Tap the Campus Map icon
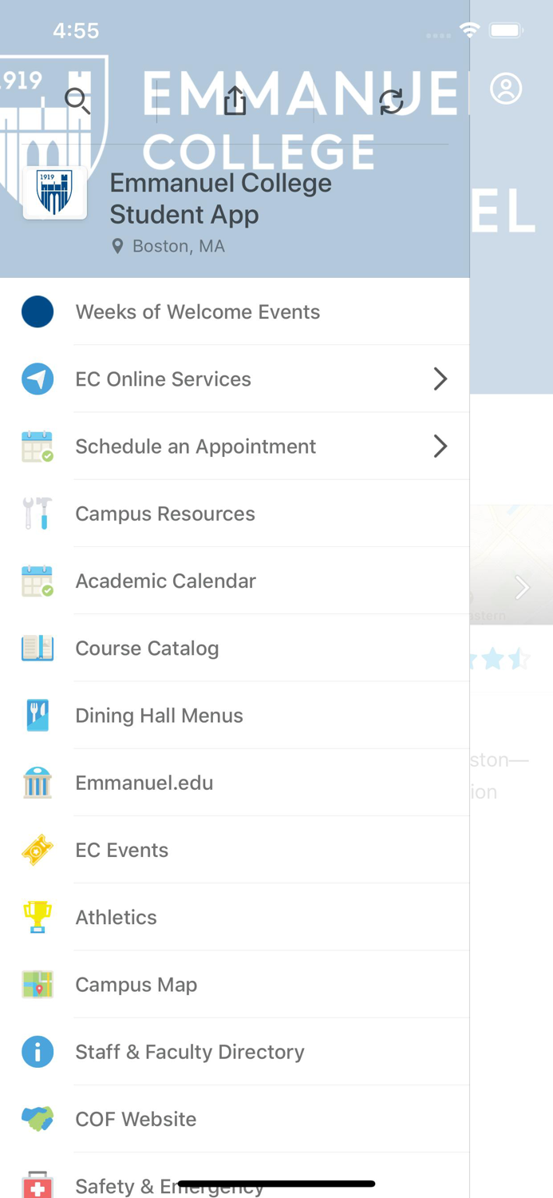Screen dimensions: 553x1198 pyautogui.click(x=38, y=984)
